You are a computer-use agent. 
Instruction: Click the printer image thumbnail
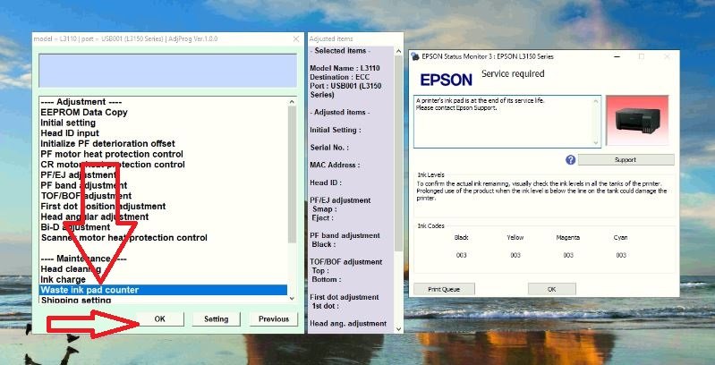tap(637, 121)
